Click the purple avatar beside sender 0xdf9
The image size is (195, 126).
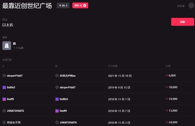pyautogui.click(x=4, y=99)
